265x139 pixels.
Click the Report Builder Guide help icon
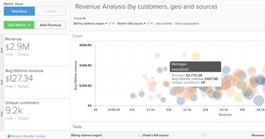tap(9, 136)
